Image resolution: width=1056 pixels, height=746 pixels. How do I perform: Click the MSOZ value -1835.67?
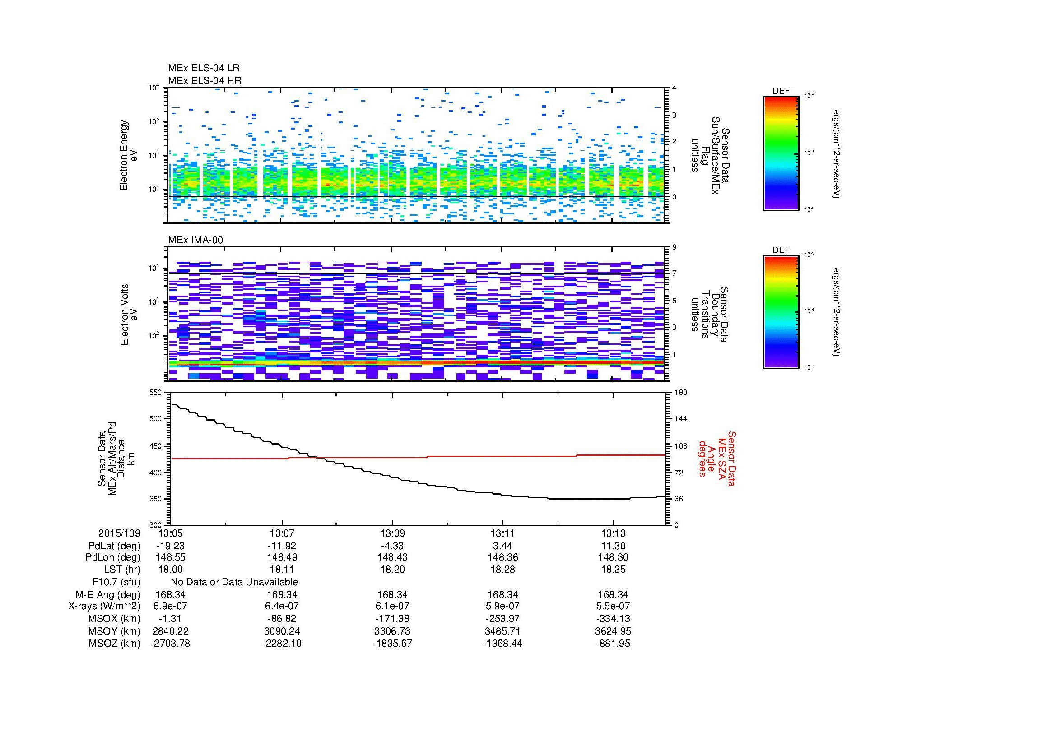click(x=392, y=644)
